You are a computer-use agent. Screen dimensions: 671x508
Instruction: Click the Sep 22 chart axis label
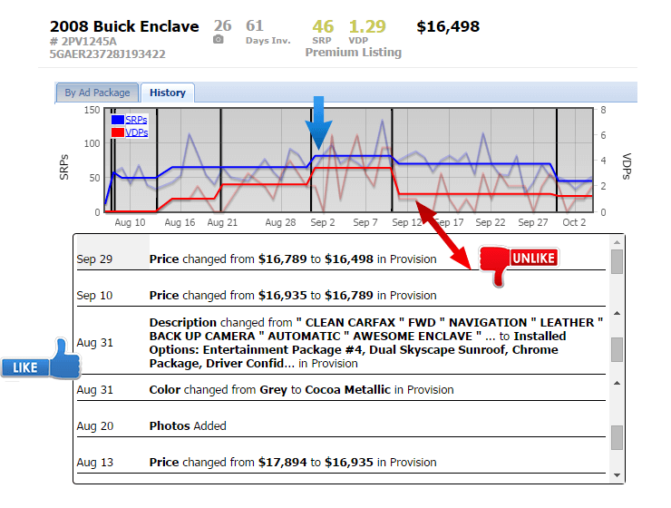pos(491,222)
